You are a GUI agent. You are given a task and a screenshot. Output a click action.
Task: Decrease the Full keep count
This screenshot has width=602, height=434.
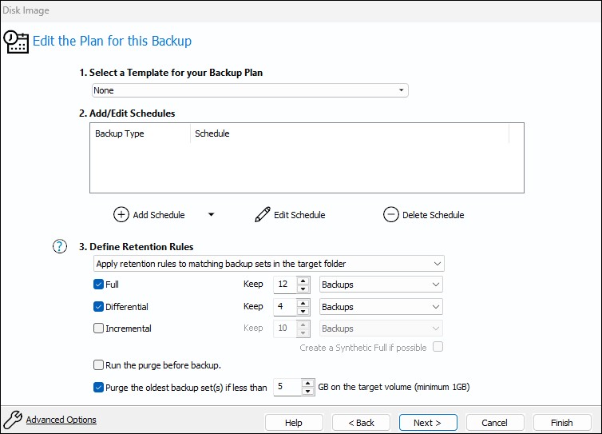303,289
